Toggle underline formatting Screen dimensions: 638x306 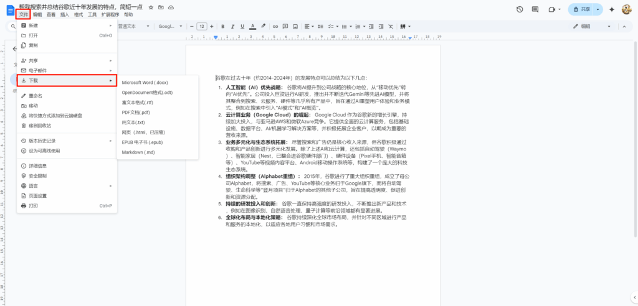(242, 26)
